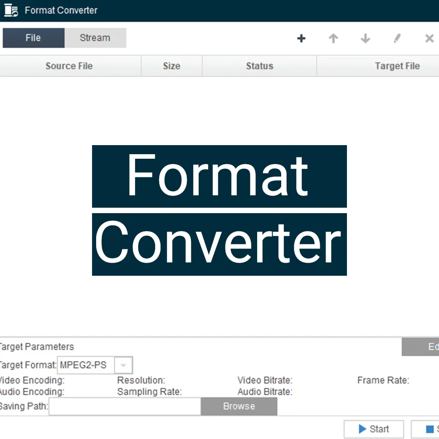This screenshot has height=439, width=439.
Task: Start the conversion with the Start button
Action: [374, 429]
